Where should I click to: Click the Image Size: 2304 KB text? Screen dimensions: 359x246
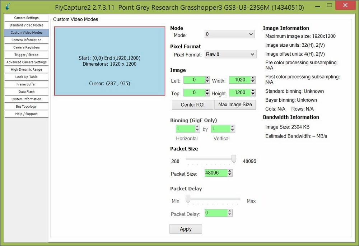click(x=287, y=127)
